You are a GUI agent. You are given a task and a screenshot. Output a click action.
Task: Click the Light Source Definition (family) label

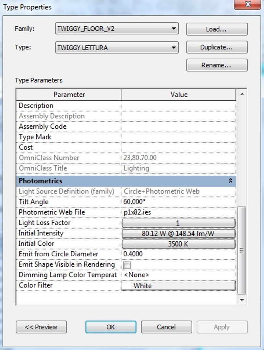(66, 191)
